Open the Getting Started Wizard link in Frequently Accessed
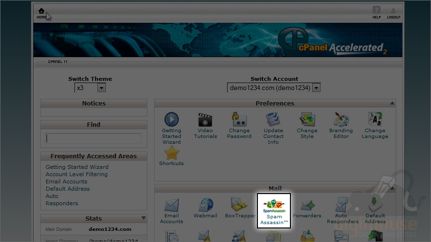This screenshot has width=431, height=242. click(77, 167)
